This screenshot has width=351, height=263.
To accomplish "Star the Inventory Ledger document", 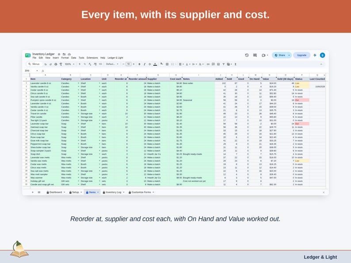I will click(x=59, y=54).
